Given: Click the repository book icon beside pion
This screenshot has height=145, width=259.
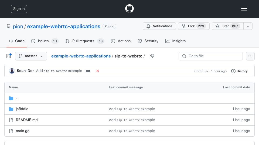Looking at the screenshot, I should (x=9, y=27).
